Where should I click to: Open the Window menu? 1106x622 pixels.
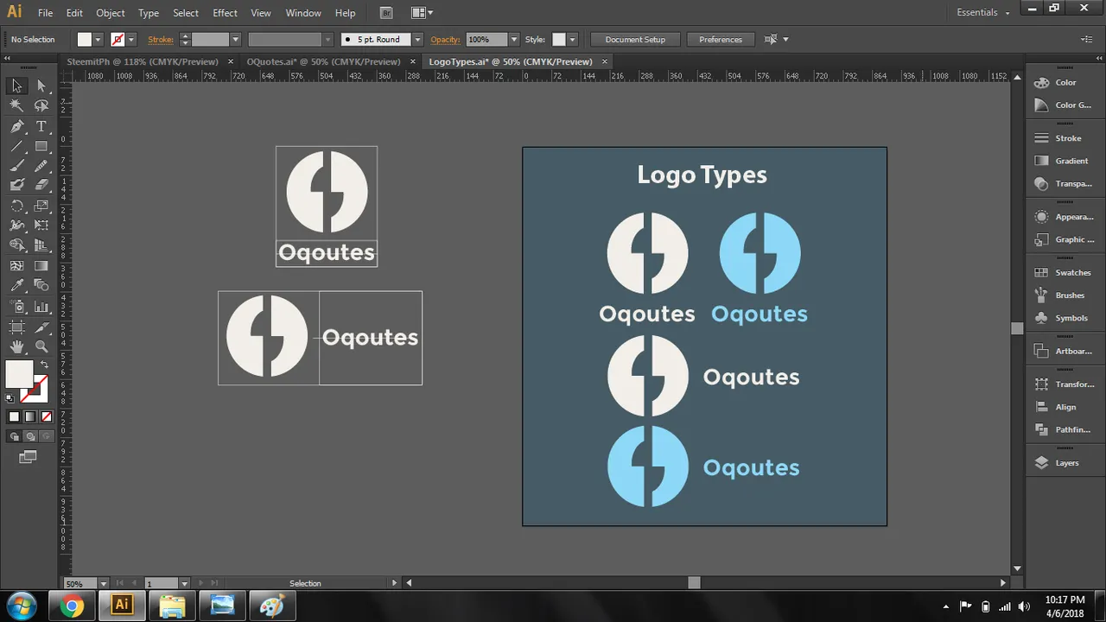pyautogui.click(x=303, y=13)
